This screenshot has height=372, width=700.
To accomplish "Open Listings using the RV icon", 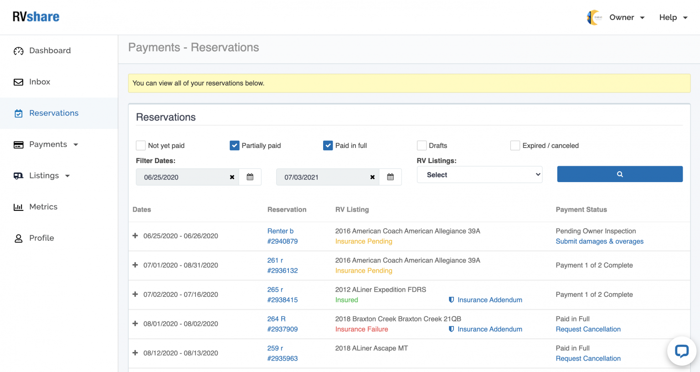I will point(18,175).
